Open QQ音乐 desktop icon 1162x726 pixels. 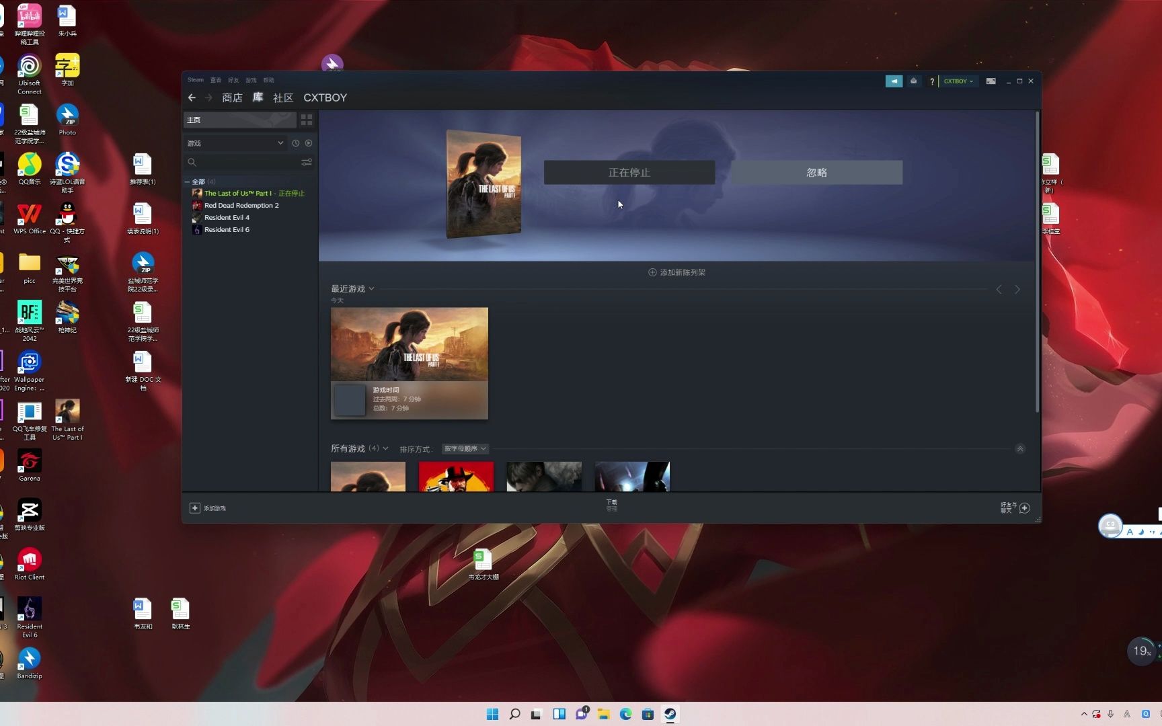click(30, 169)
